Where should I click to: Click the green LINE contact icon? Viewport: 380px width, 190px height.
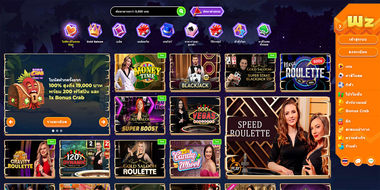(x=371, y=161)
